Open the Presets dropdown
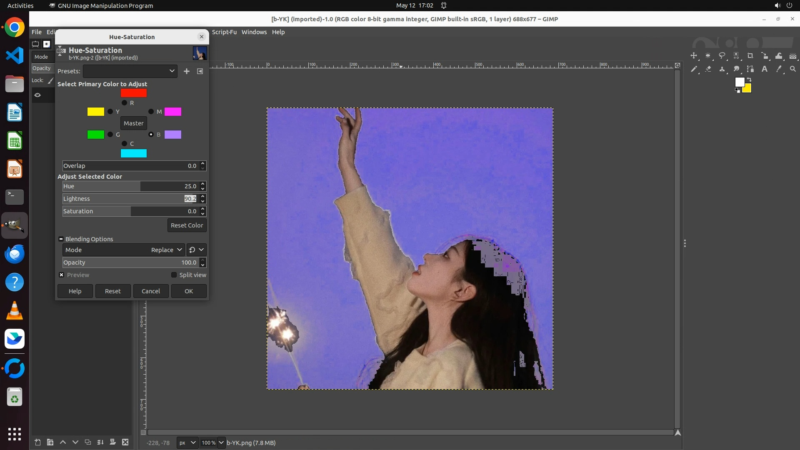This screenshot has height=450, width=800. coord(130,71)
